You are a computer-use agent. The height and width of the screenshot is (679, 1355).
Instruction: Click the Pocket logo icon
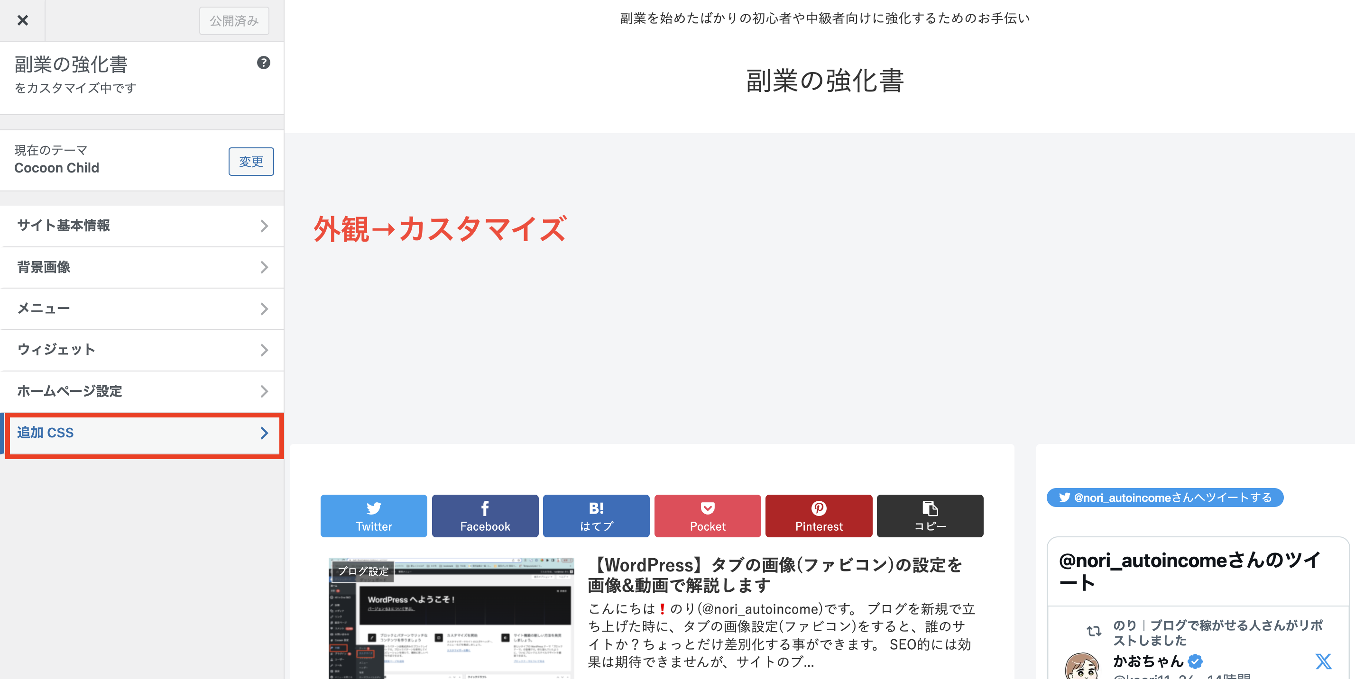[708, 508]
